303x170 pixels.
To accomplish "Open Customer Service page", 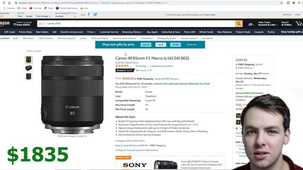I will (109, 32).
